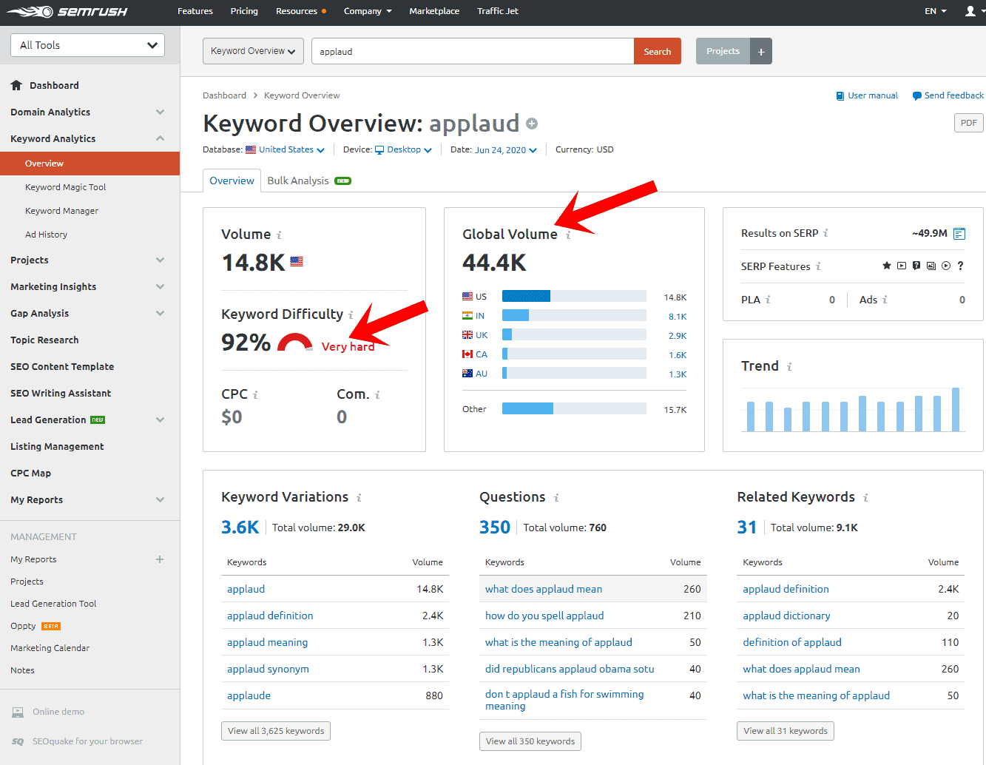The width and height of the screenshot is (986, 765).
Task: Click the Keyword Difficulty info icon
Action: point(351,315)
